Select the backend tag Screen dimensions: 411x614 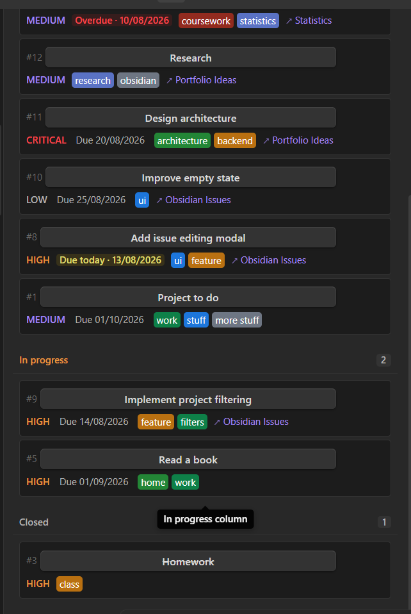(x=235, y=140)
